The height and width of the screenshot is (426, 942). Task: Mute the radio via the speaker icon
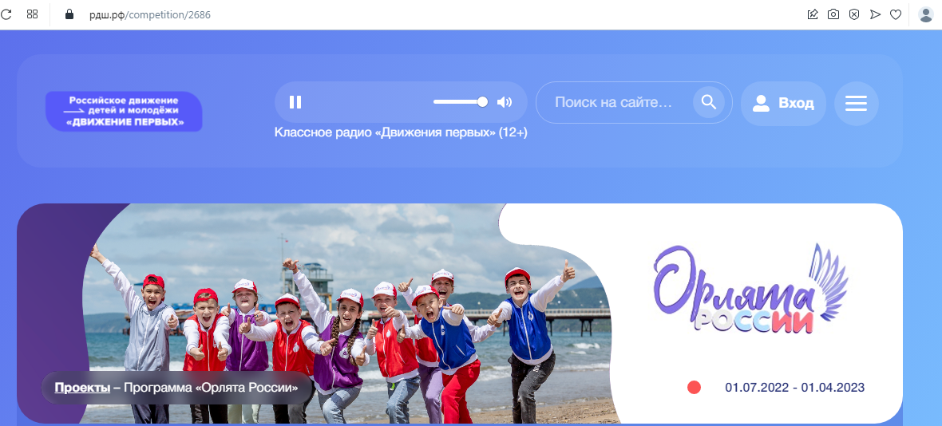[505, 102]
